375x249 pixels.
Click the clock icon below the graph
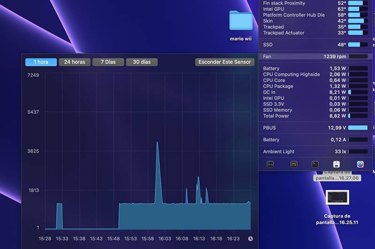250,239
